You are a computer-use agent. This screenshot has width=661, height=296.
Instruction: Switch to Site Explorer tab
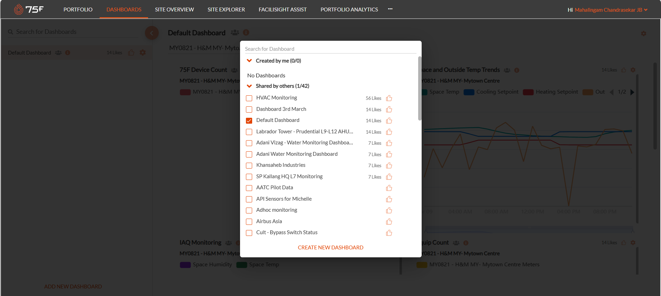226,9
